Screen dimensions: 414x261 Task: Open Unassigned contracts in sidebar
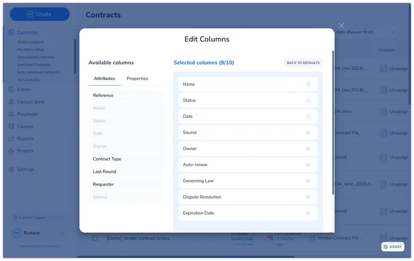(x=36, y=57)
